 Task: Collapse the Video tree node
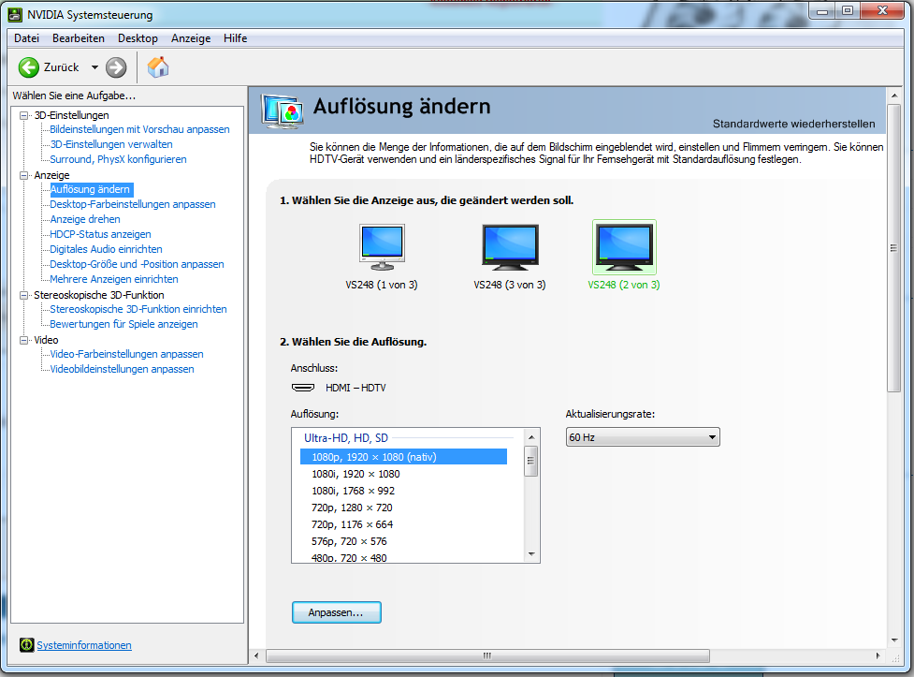(x=24, y=340)
